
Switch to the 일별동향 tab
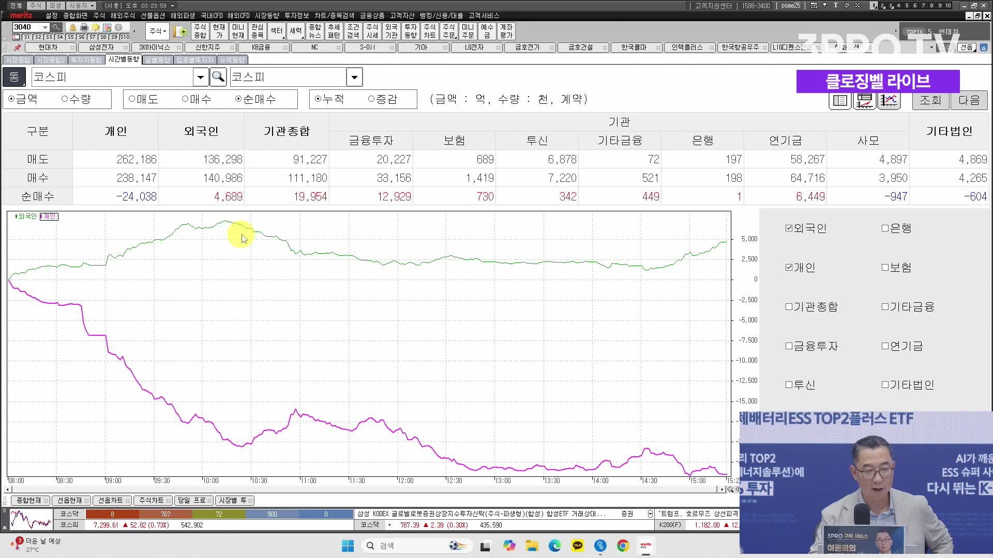pos(158,60)
